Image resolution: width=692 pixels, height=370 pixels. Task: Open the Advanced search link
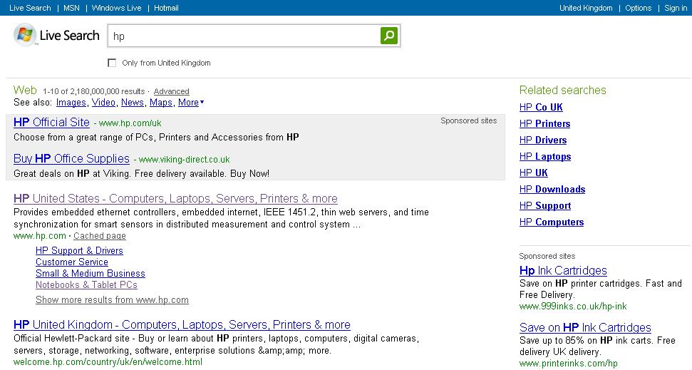[x=171, y=91]
